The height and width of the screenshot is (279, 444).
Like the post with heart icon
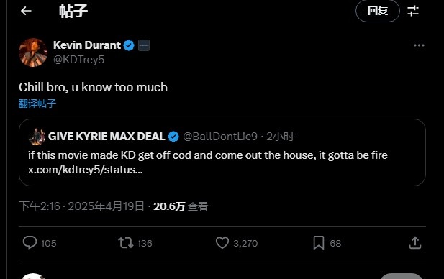(x=222, y=243)
